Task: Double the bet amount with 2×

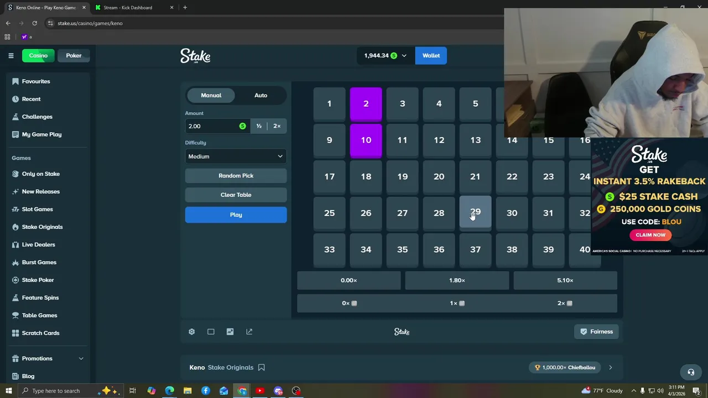Action: [277, 126]
